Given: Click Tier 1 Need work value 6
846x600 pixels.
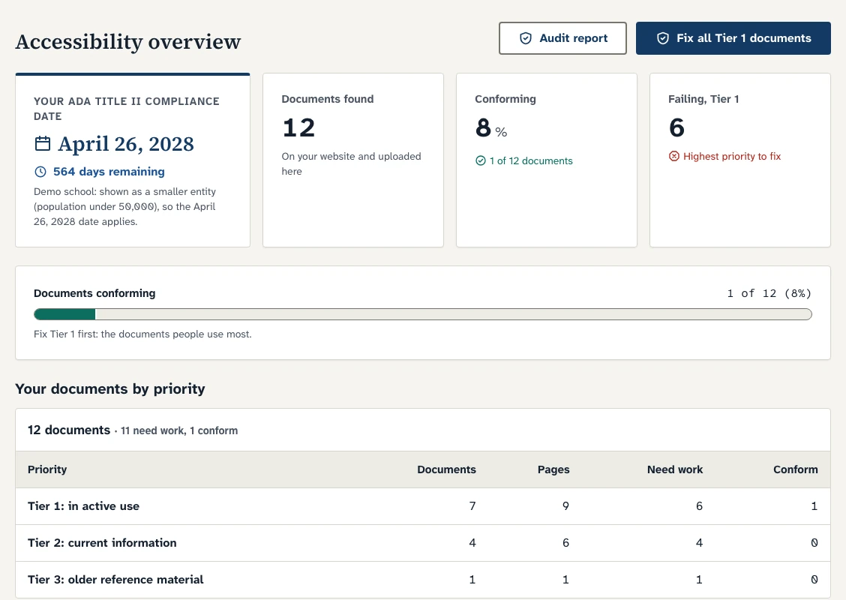Looking at the screenshot, I should click(x=699, y=506).
